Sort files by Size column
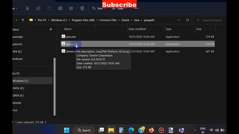239x134 pixels. pos(199,29)
